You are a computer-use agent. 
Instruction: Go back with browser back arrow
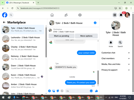[3, 8]
